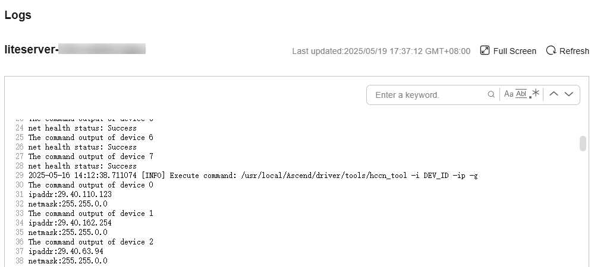Screen dimensions: 591x267
Task: Click the log scrollbar thumb
Action: (x=583, y=144)
